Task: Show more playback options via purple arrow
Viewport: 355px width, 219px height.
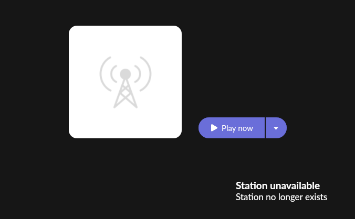Action: click(x=276, y=128)
